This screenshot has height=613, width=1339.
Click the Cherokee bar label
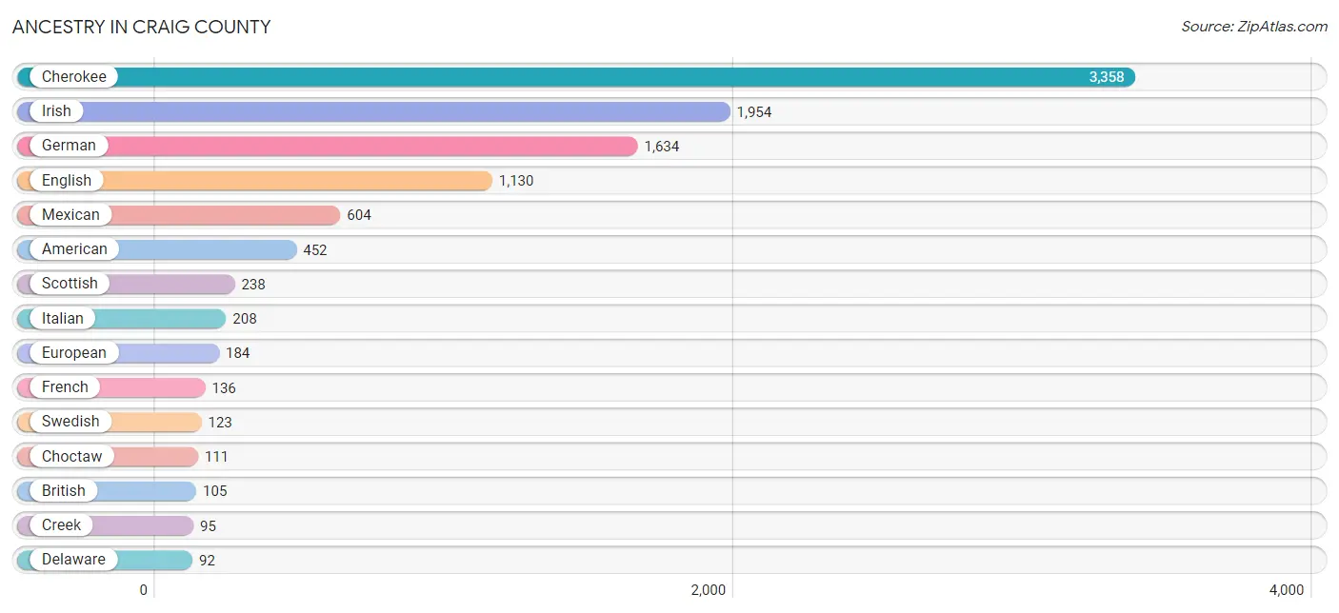(74, 77)
